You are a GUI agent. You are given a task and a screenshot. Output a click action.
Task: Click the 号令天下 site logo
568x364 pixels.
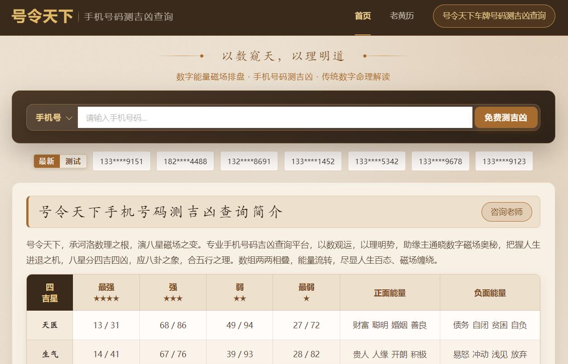pos(42,16)
